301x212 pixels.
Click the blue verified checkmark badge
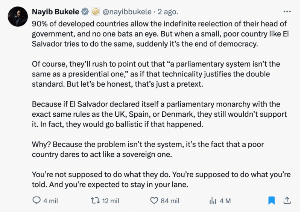pos(85,12)
